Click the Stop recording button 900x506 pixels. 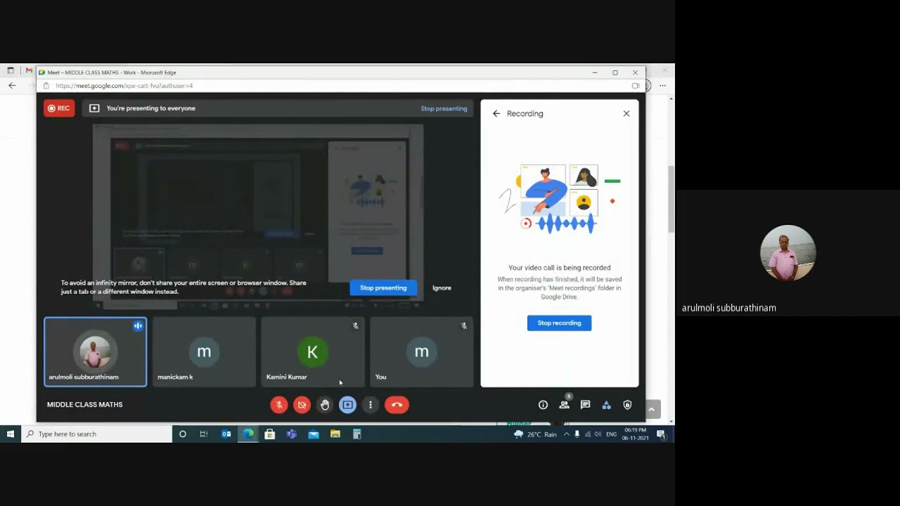click(559, 323)
